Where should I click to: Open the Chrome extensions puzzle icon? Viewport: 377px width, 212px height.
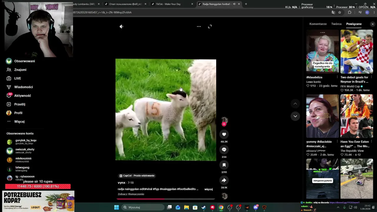pos(350,12)
